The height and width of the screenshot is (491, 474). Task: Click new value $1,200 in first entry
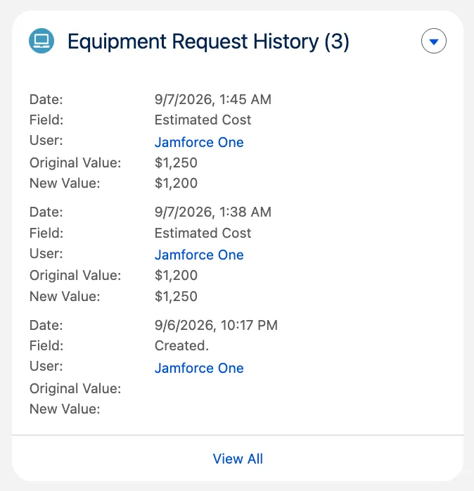[x=176, y=183]
